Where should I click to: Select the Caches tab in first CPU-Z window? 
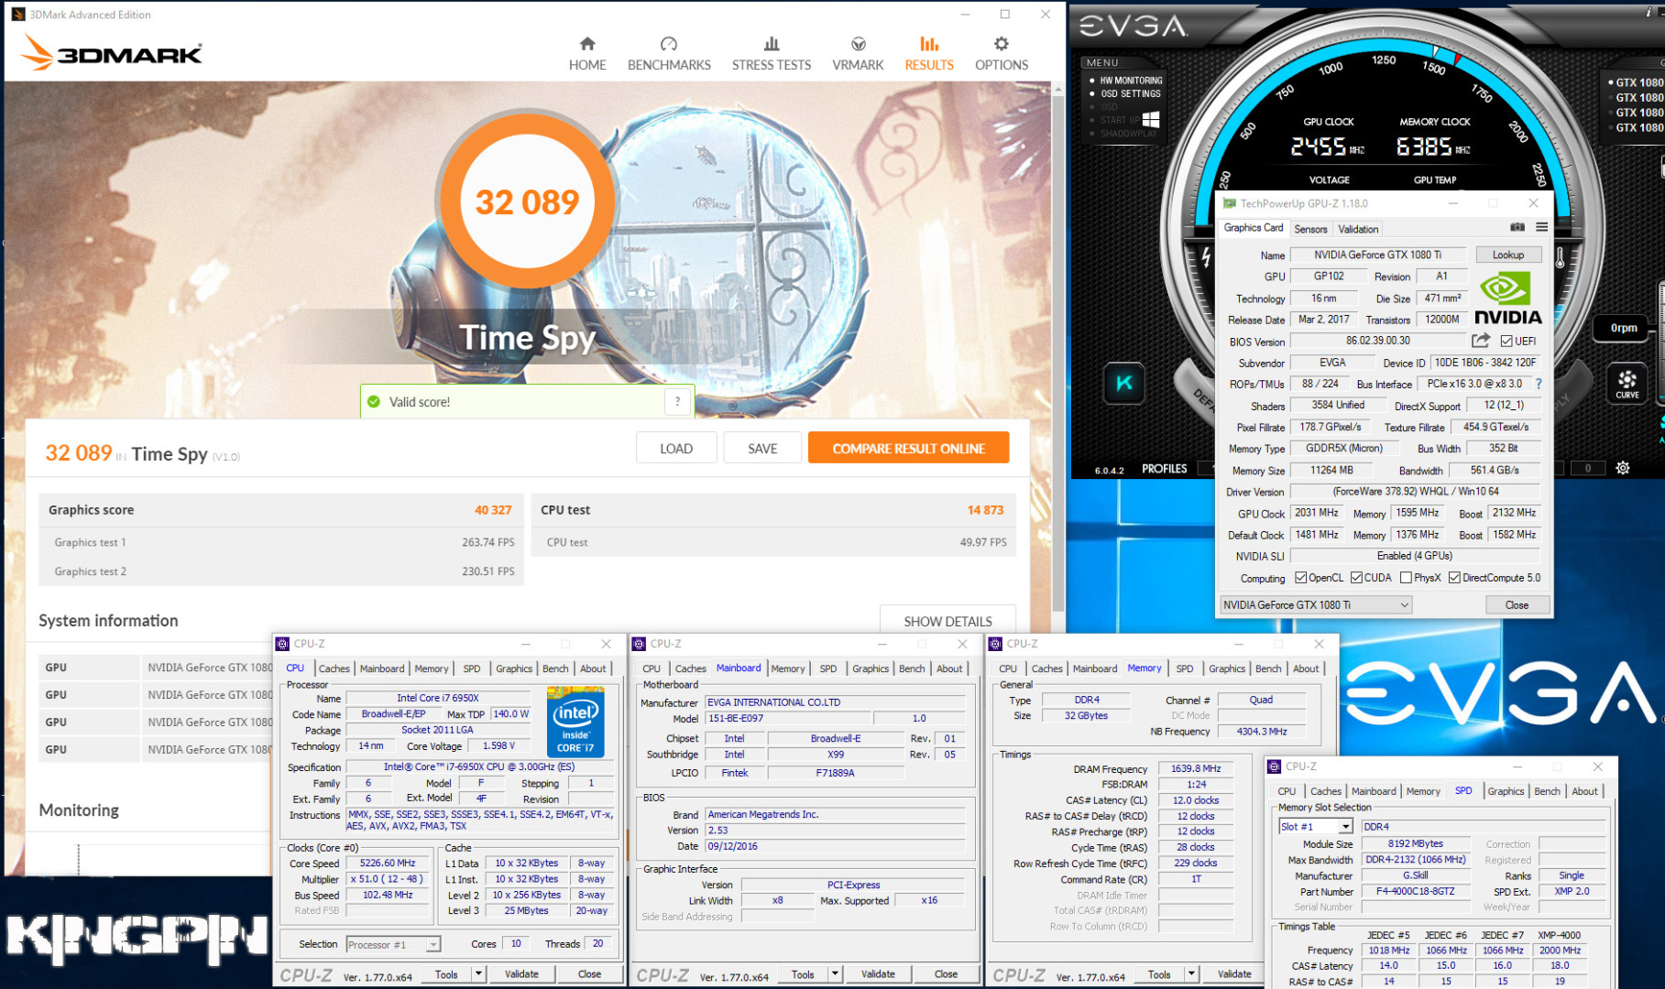(334, 668)
